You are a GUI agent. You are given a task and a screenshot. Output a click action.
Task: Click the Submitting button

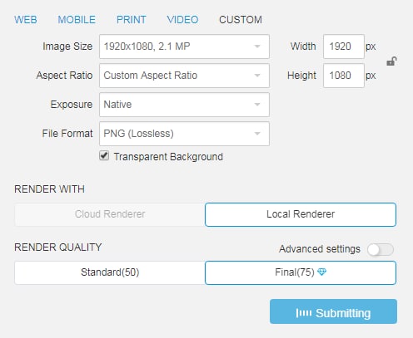[333, 311]
